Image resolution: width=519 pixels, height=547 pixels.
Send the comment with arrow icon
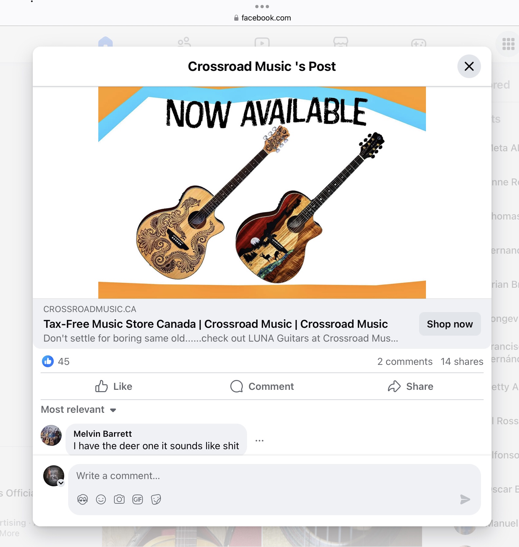[x=465, y=499]
